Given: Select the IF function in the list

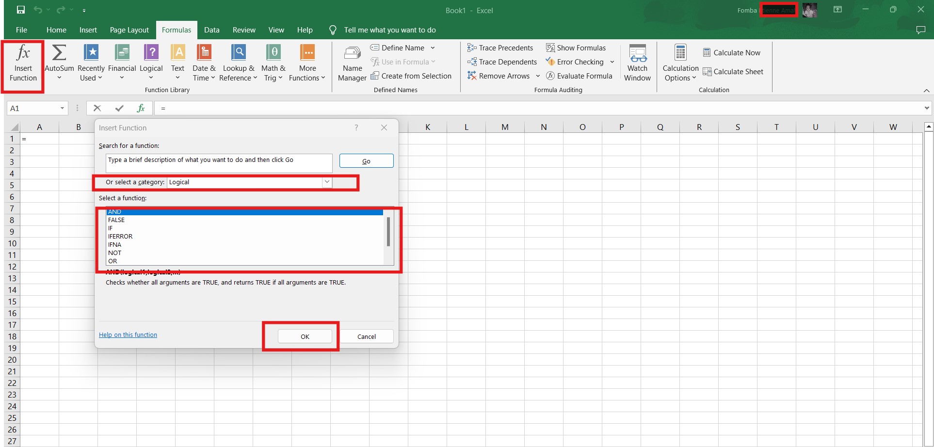Looking at the screenshot, I should click(x=244, y=228).
